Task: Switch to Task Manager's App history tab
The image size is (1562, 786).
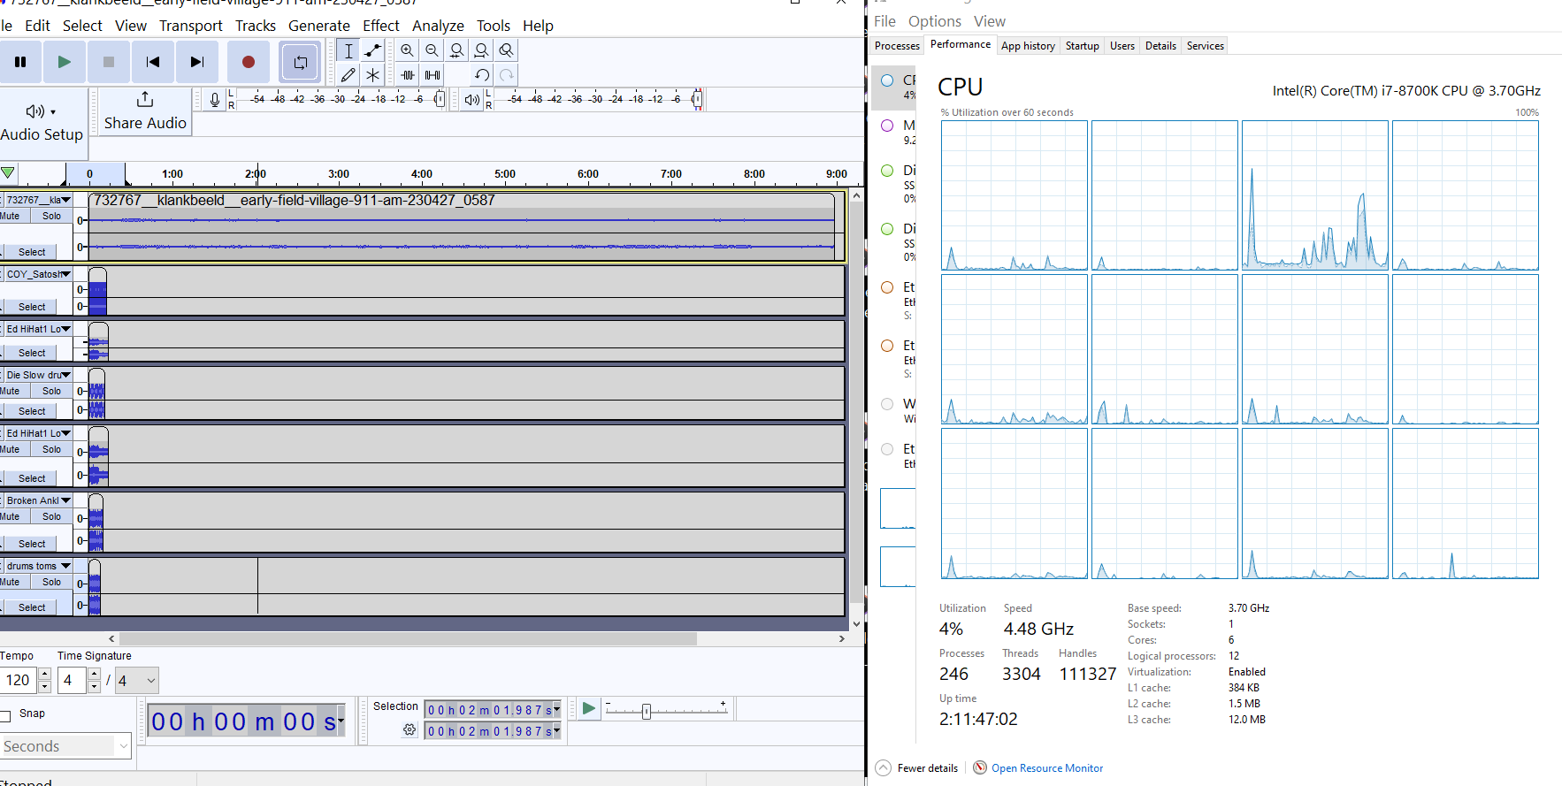Action: [1028, 46]
